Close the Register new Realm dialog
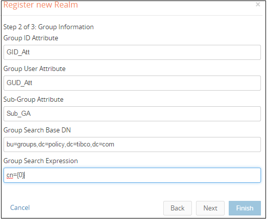 click(258, 4)
